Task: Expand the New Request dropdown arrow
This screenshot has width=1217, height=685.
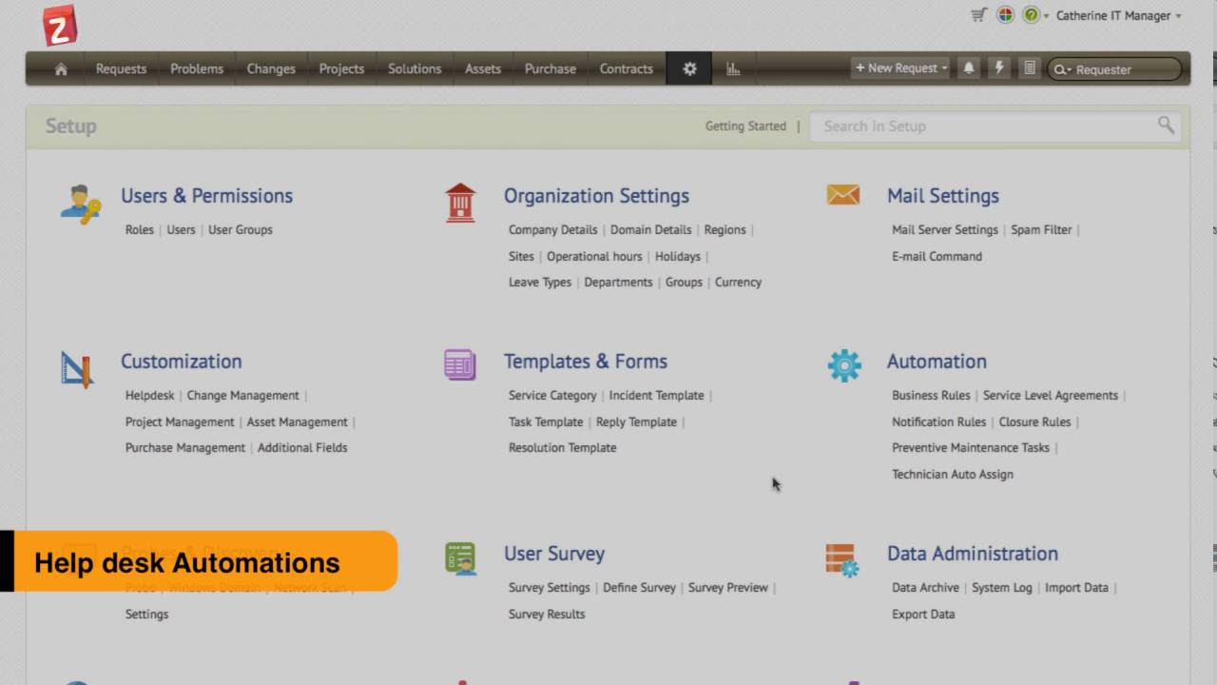Action: click(944, 68)
